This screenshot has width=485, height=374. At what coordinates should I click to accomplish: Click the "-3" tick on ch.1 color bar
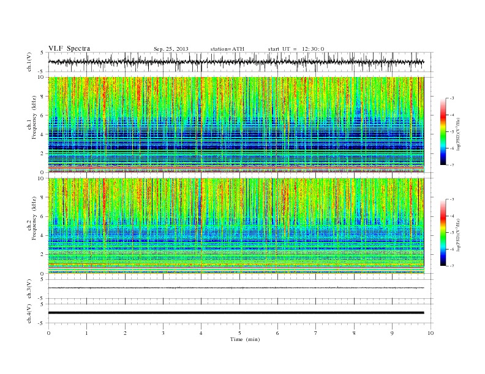coord(451,98)
